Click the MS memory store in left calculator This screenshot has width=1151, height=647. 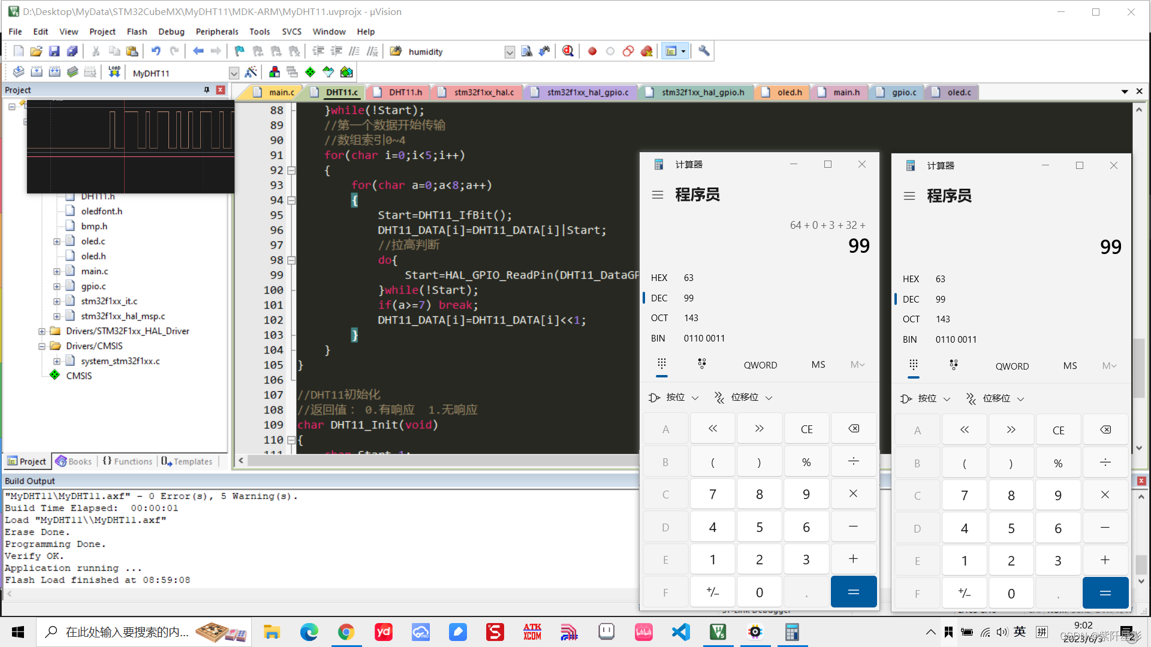pyautogui.click(x=818, y=365)
